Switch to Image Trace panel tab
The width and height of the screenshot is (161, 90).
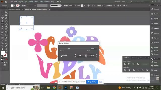tap(139, 58)
